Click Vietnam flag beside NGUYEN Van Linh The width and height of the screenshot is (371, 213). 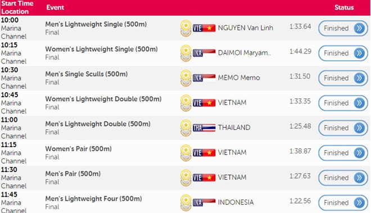(x=204, y=28)
